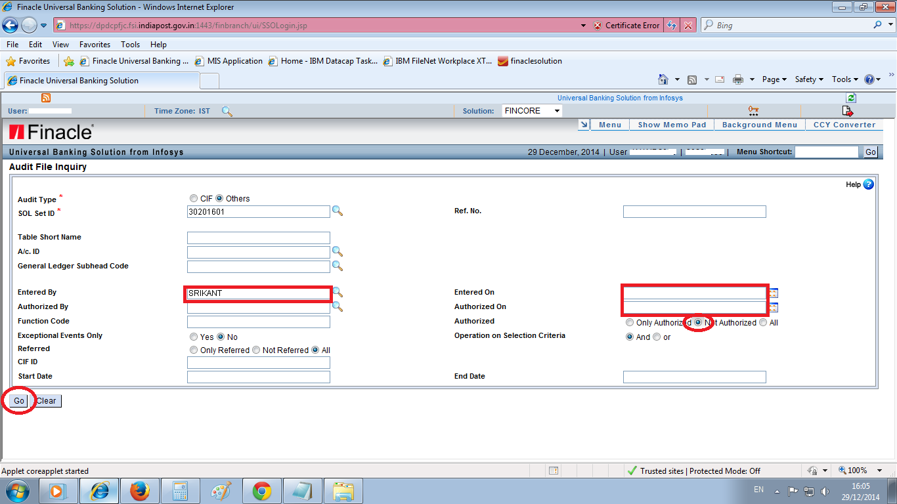Expand the IE Tools toolbar dropdown
Viewport: 897px width, 504px height.
click(845, 79)
